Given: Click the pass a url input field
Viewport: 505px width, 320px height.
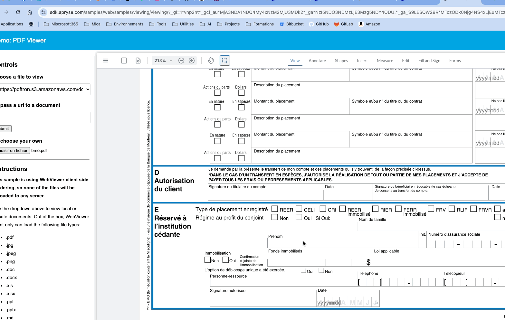Looking at the screenshot, I should 45,118.
